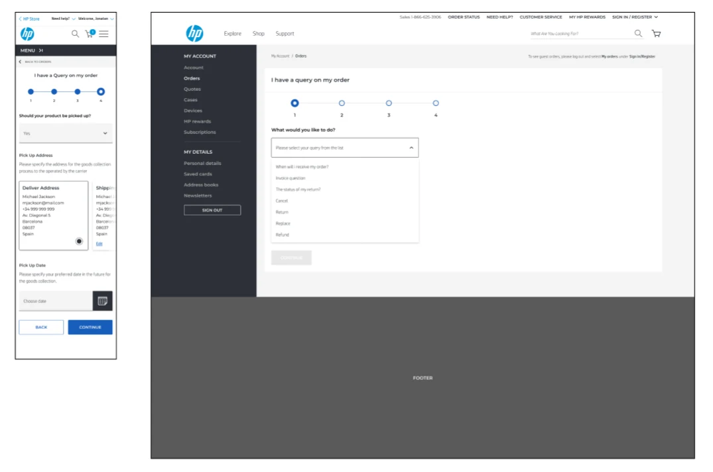Select step 1 dot in mobile progress tracker
Image resolution: width=713 pixels, height=472 pixels.
[x=31, y=91]
